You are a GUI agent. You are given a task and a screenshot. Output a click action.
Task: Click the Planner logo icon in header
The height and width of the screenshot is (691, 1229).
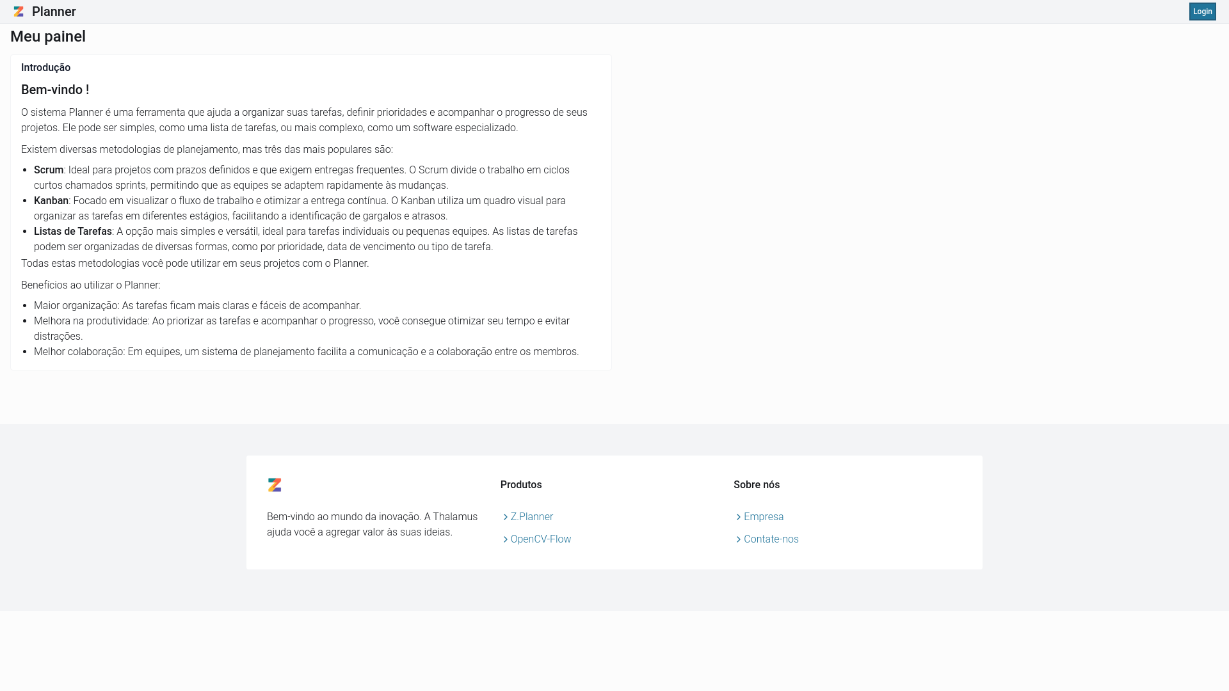(x=19, y=12)
